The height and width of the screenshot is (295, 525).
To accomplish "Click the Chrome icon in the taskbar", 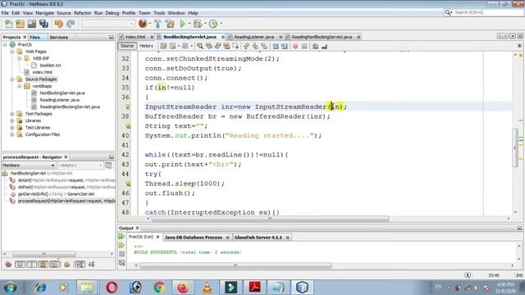I will pos(159,288).
